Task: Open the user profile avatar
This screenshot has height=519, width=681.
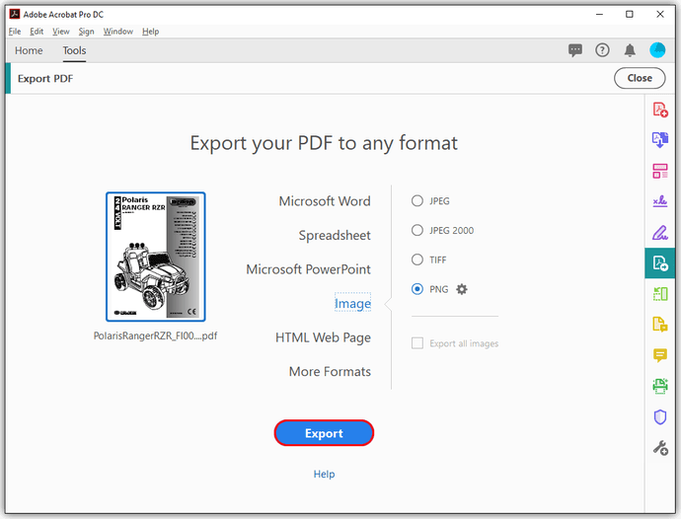Action: (x=657, y=50)
